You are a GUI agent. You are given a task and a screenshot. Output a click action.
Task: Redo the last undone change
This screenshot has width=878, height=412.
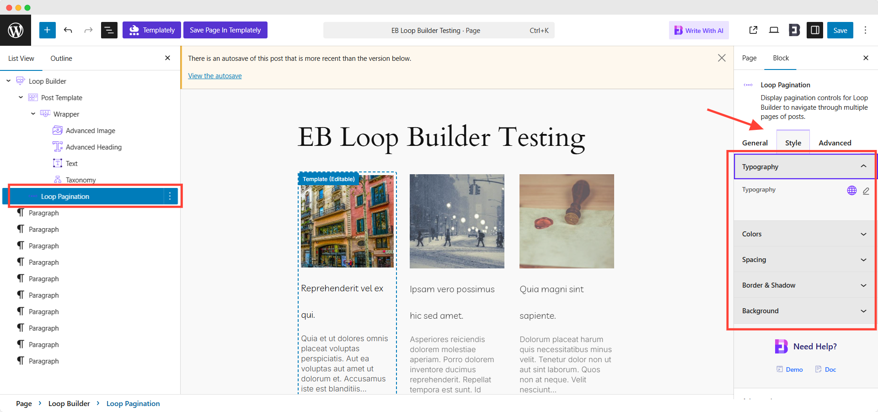coord(88,30)
